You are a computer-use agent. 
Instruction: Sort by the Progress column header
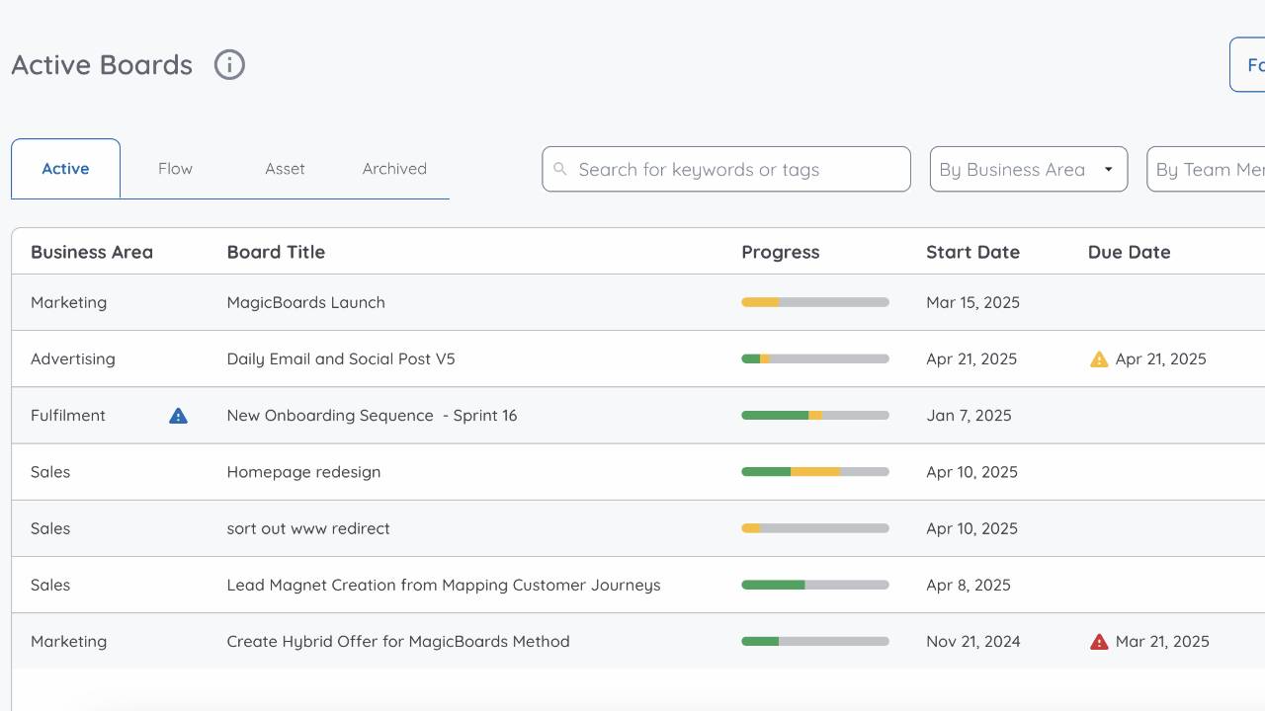pos(780,252)
